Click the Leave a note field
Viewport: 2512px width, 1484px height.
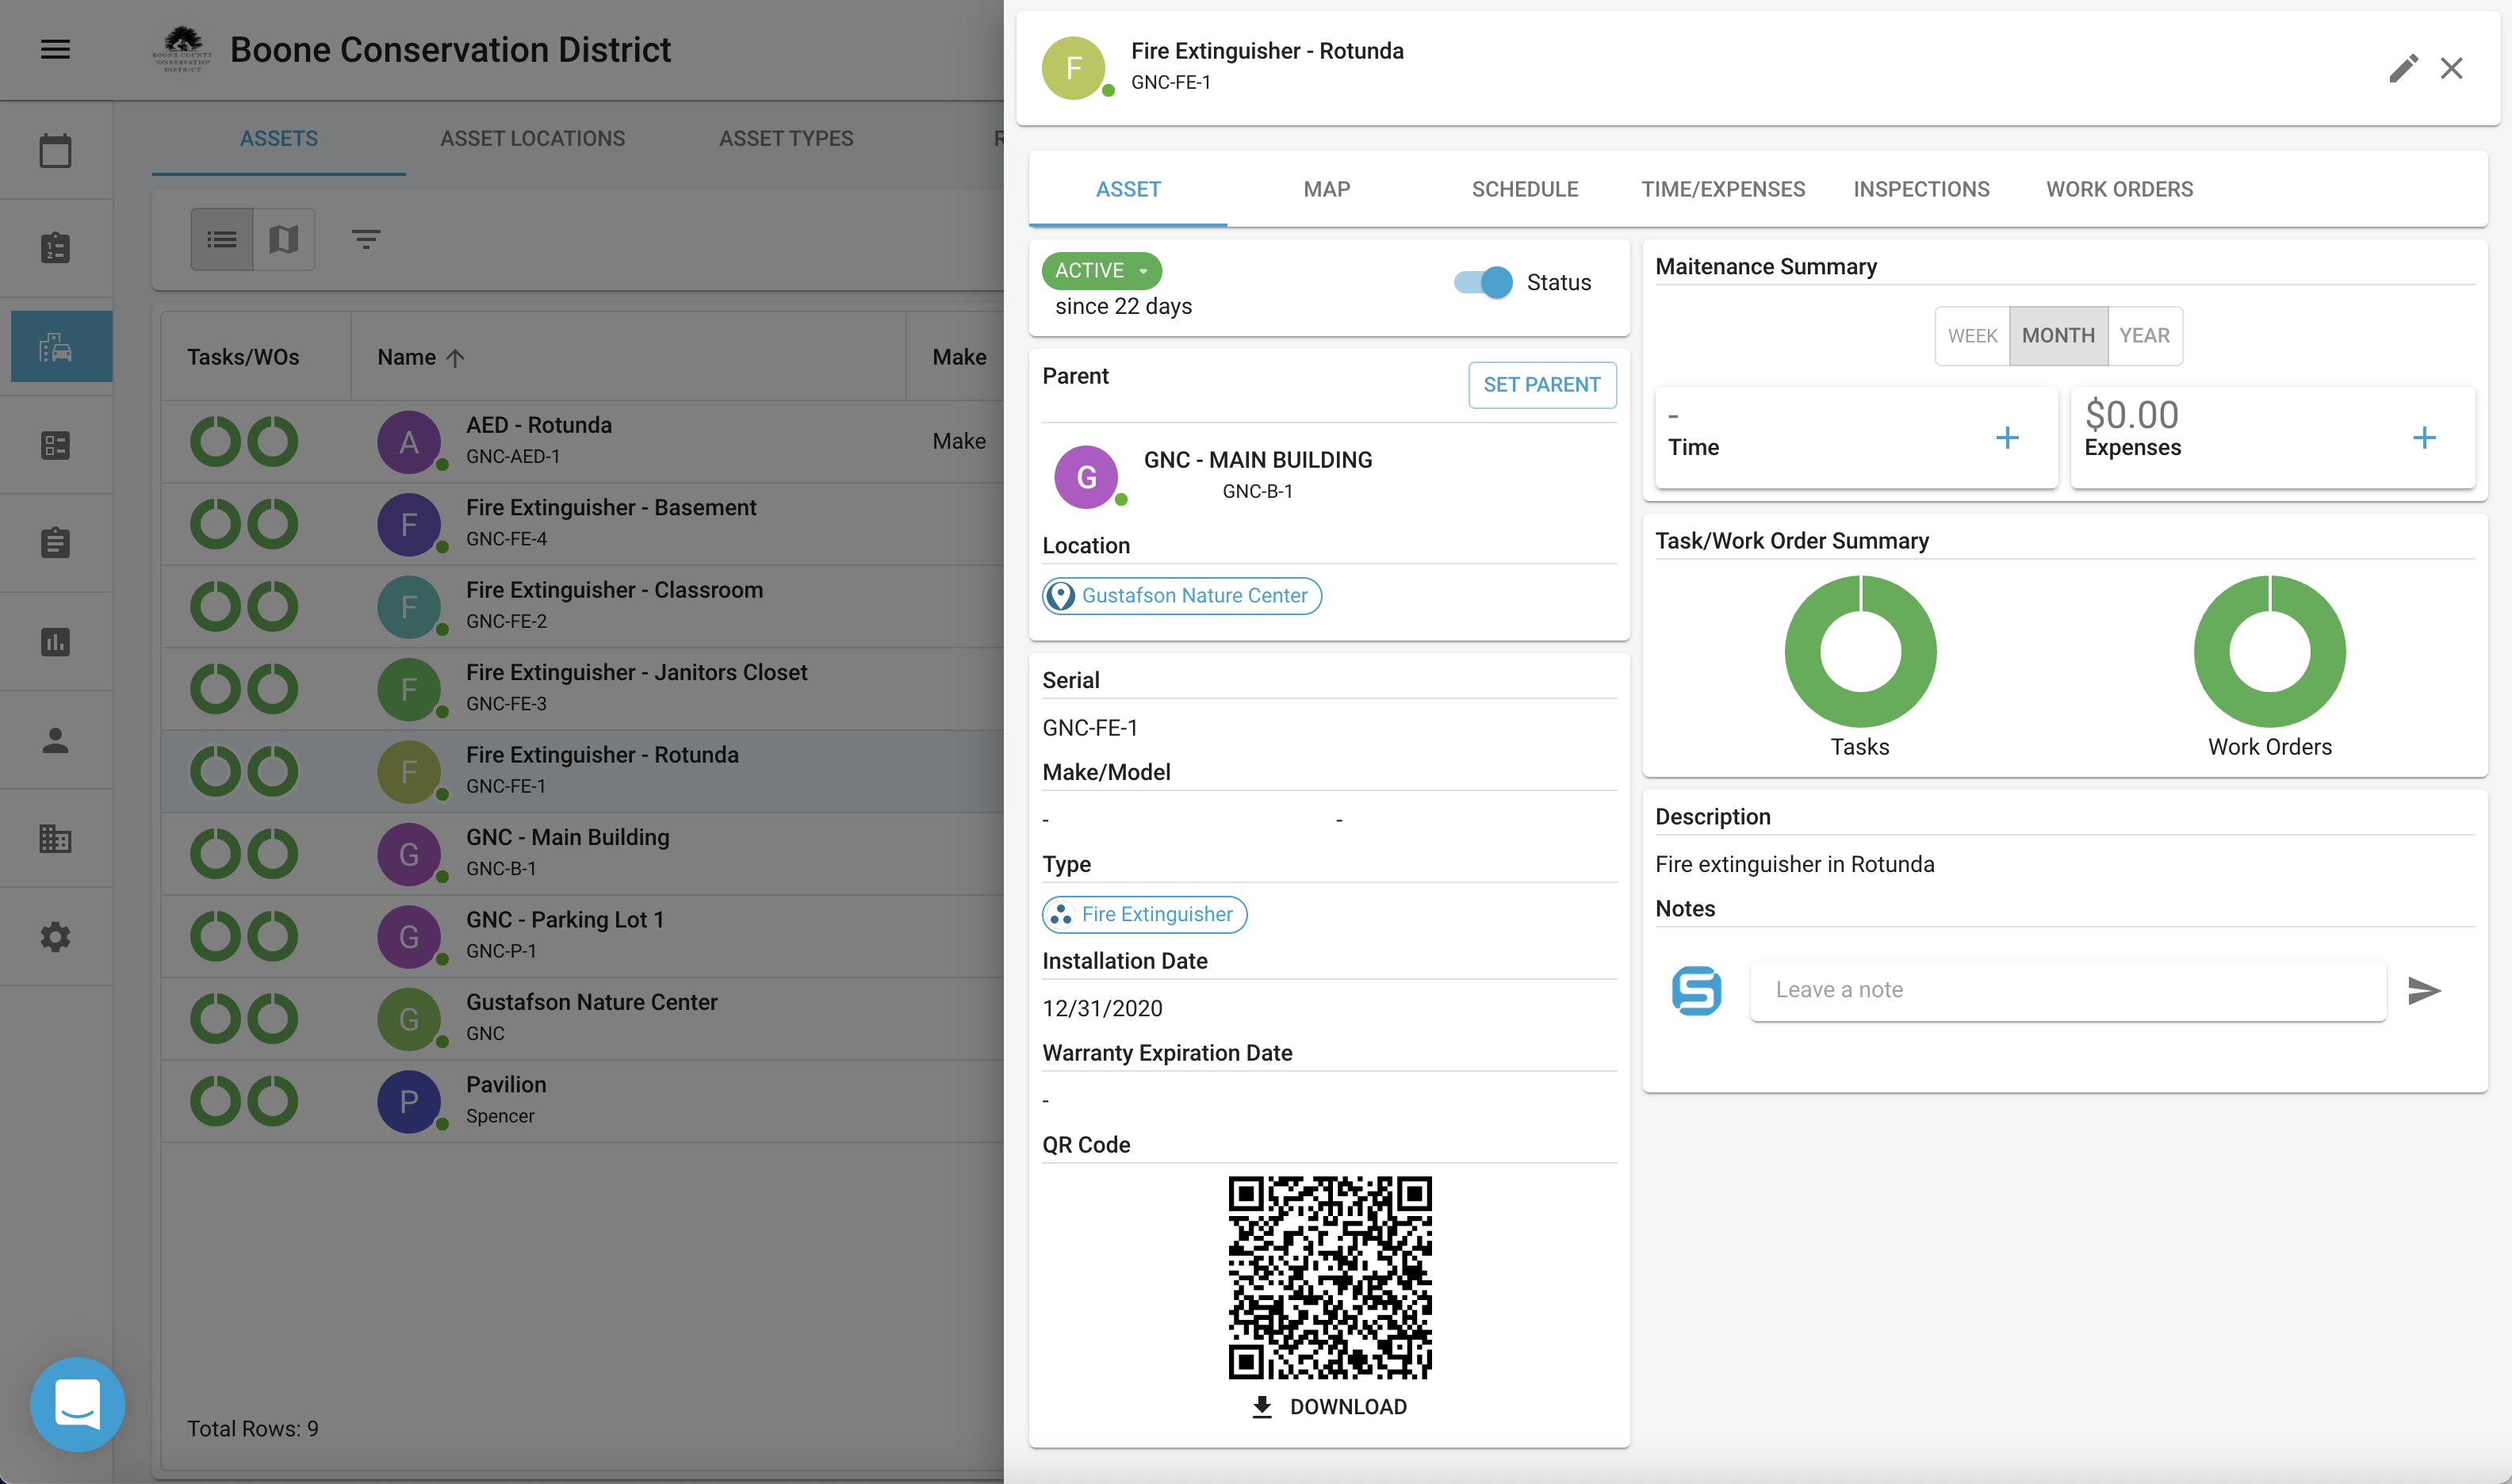click(2068, 990)
